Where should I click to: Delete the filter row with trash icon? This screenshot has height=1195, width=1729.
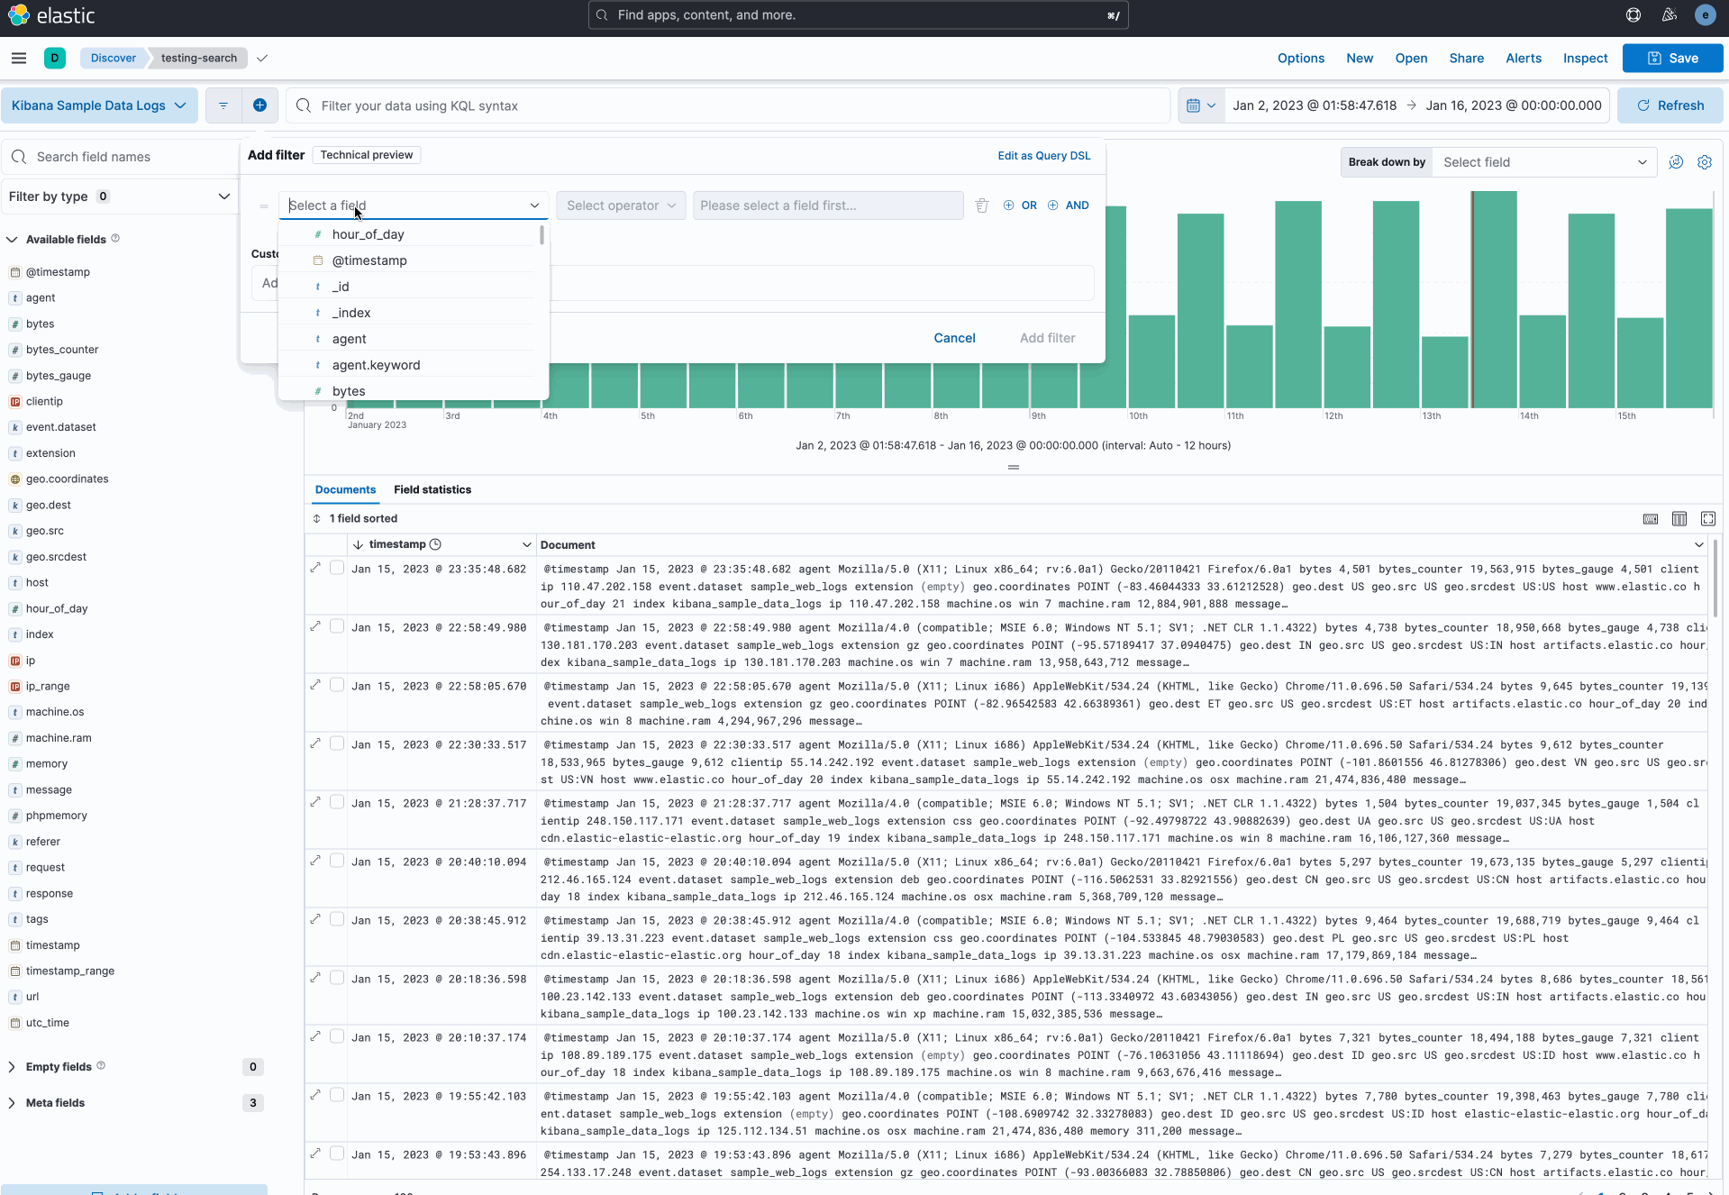[982, 205]
